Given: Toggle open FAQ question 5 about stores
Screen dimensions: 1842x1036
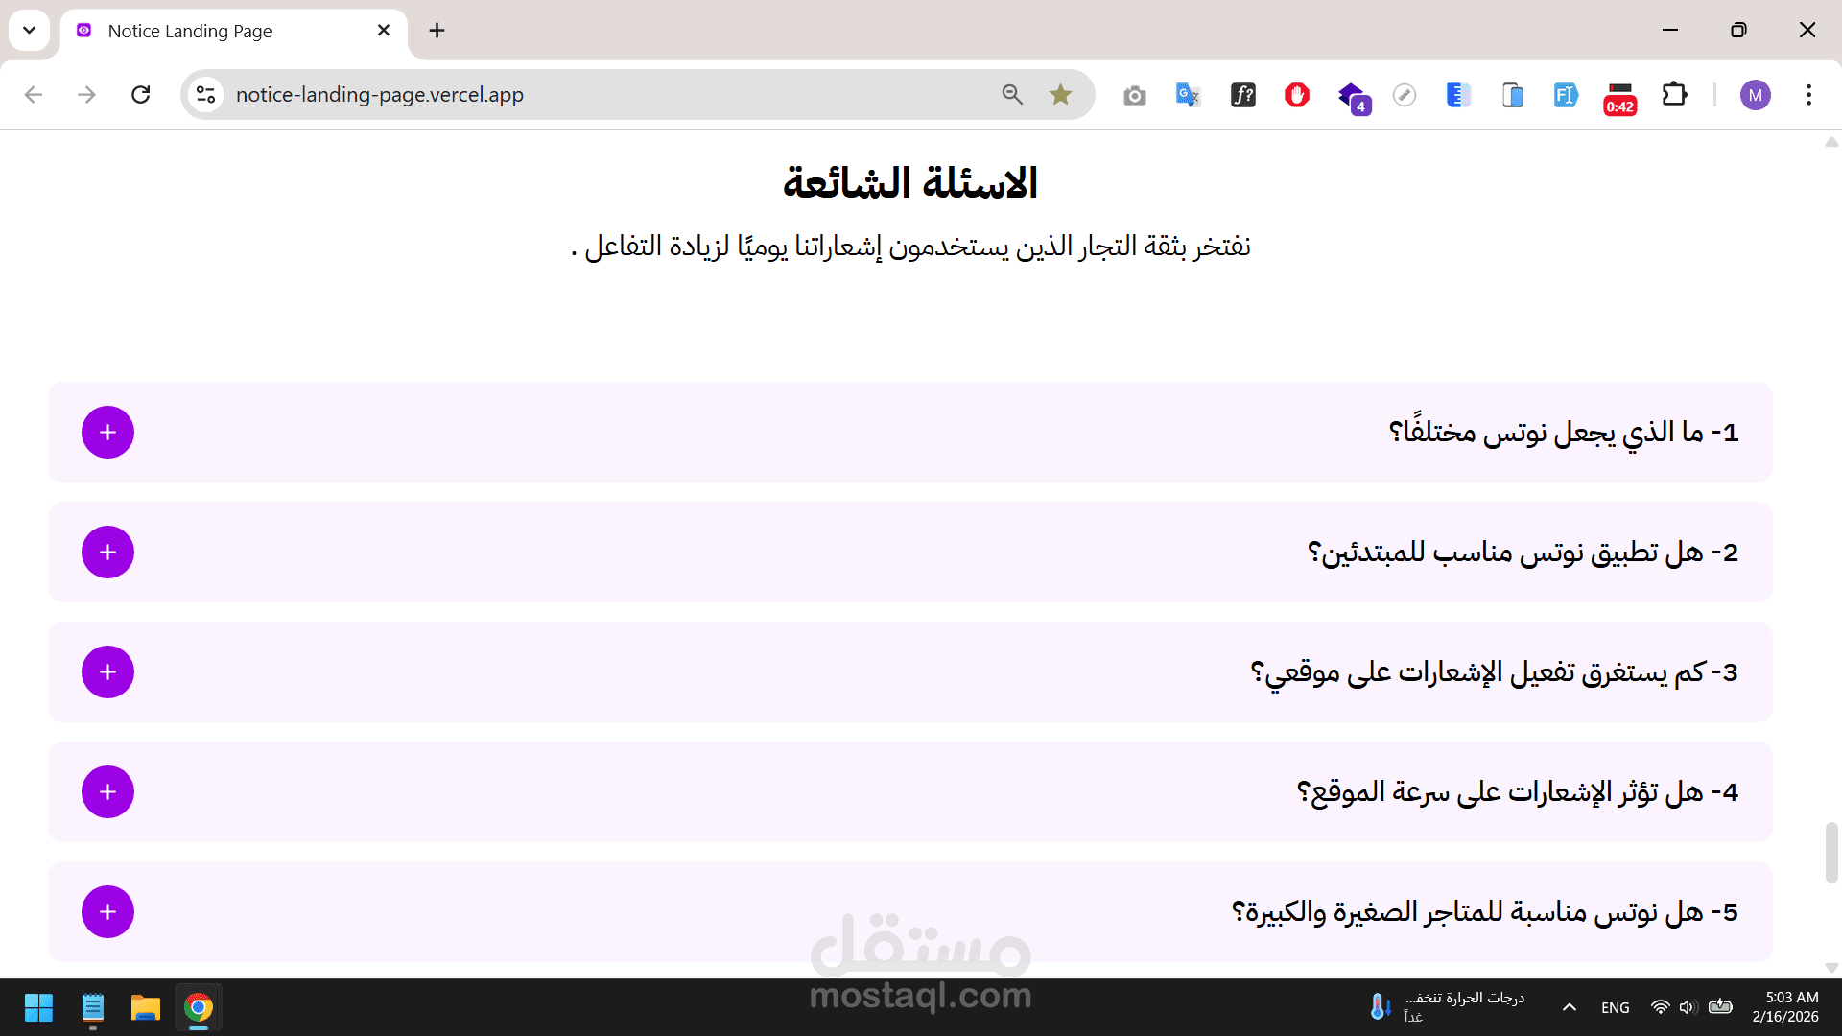Looking at the screenshot, I should (x=107, y=912).
